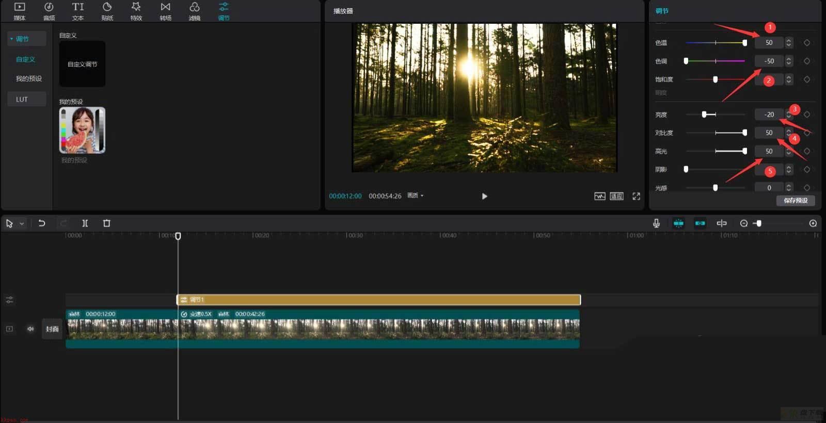826x423 pixels.
Task: Step the 阴影 value with its arrows
Action: coord(789,169)
